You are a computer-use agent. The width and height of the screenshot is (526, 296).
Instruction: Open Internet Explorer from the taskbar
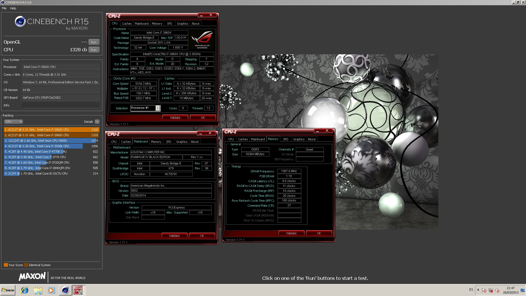(25, 290)
